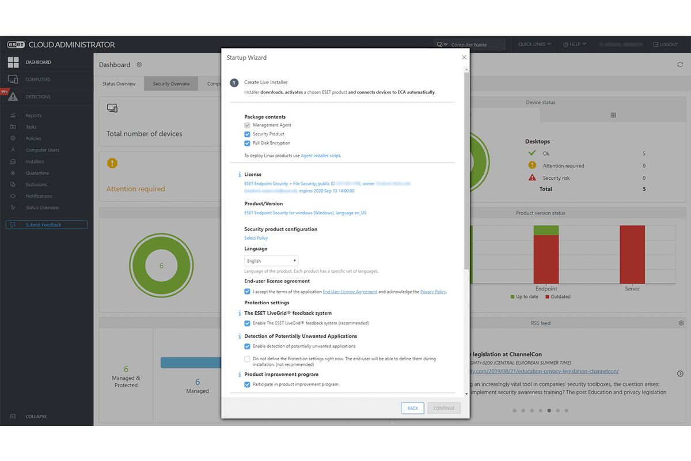Switch to the Security Overview tab
Screen dimensions: 691x461
[x=171, y=84]
